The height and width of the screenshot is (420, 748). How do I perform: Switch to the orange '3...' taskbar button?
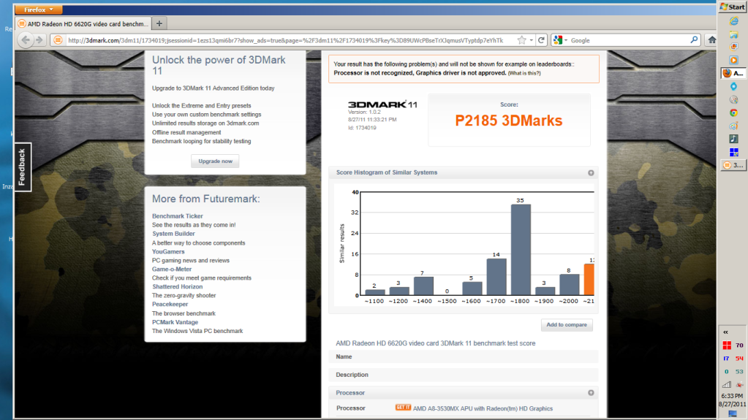coord(733,165)
